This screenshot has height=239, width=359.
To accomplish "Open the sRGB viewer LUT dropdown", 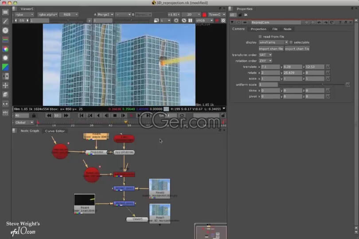I will tap(204, 20).
